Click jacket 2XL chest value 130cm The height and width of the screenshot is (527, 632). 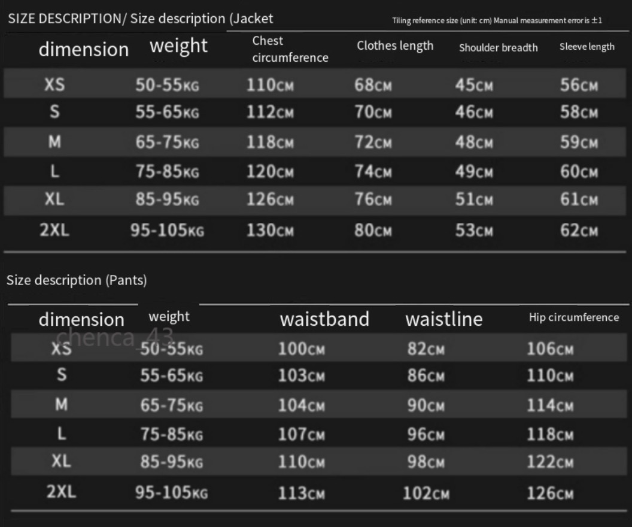coord(271,231)
